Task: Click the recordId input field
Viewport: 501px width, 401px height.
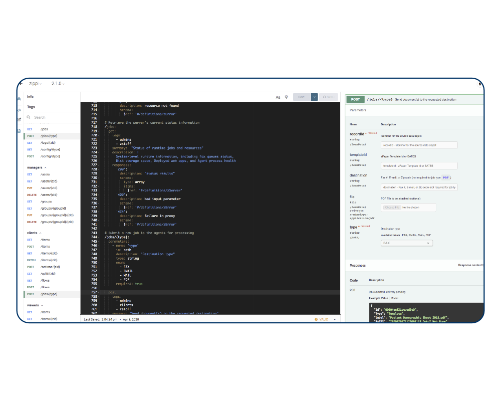Action: [419, 145]
